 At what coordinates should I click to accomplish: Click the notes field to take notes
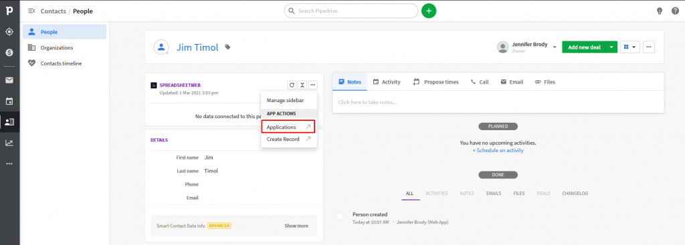pyautogui.click(x=498, y=102)
